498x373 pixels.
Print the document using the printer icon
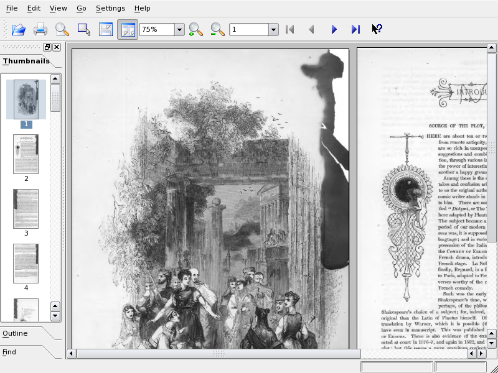click(x=40, y=29)
